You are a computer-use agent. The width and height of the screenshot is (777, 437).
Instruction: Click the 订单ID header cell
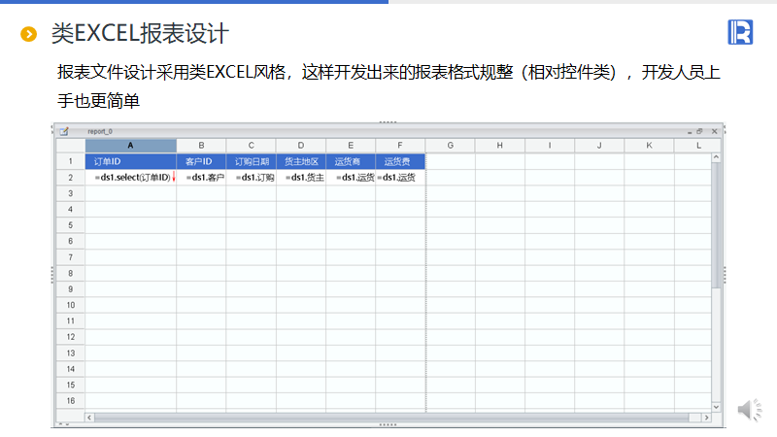pyautogui.click(x=131, y=161)
